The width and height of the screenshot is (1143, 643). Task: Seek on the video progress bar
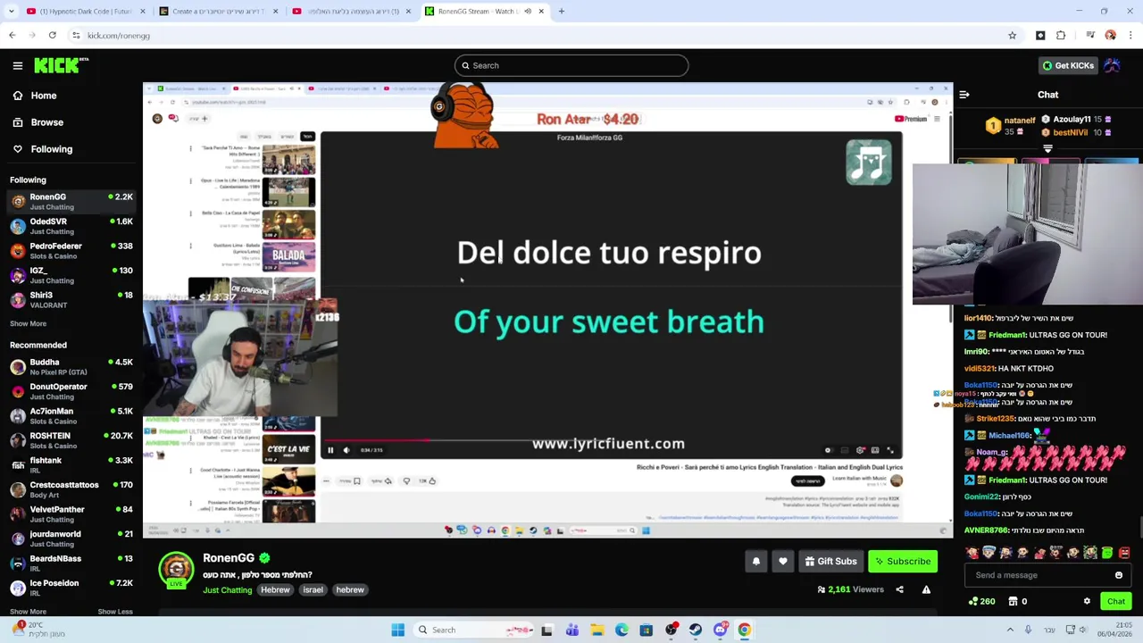click(611, 439)
